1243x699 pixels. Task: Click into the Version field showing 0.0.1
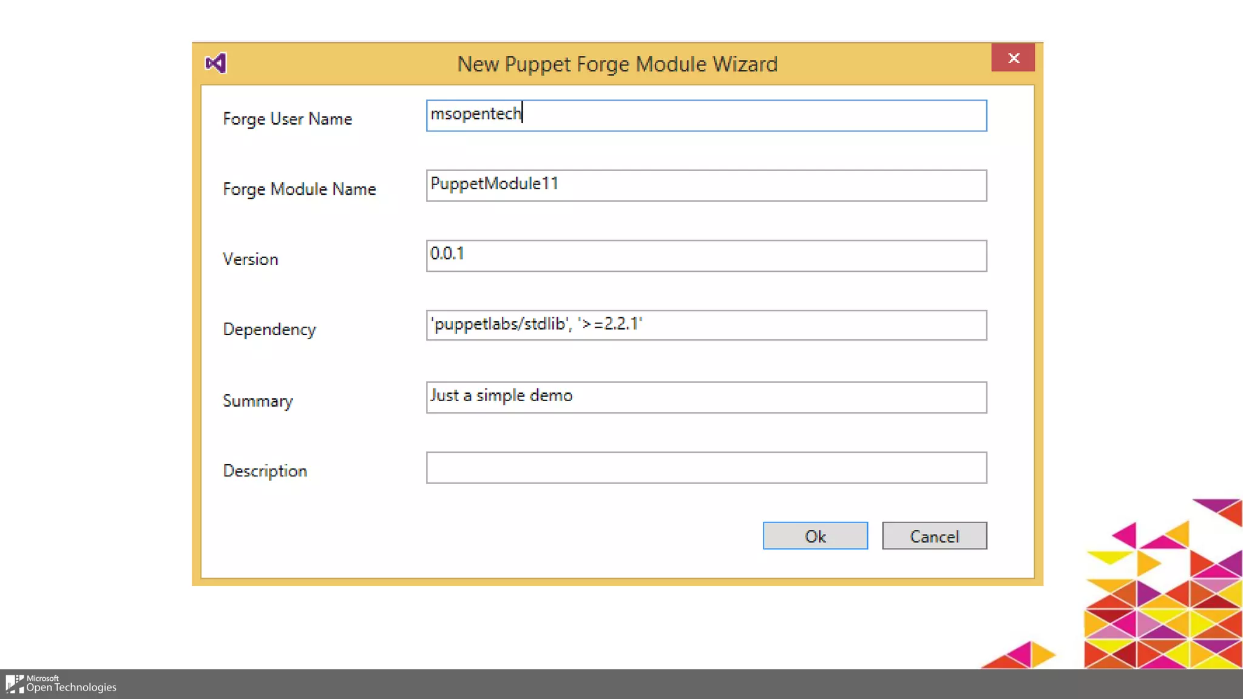click(x=706, y=255)
